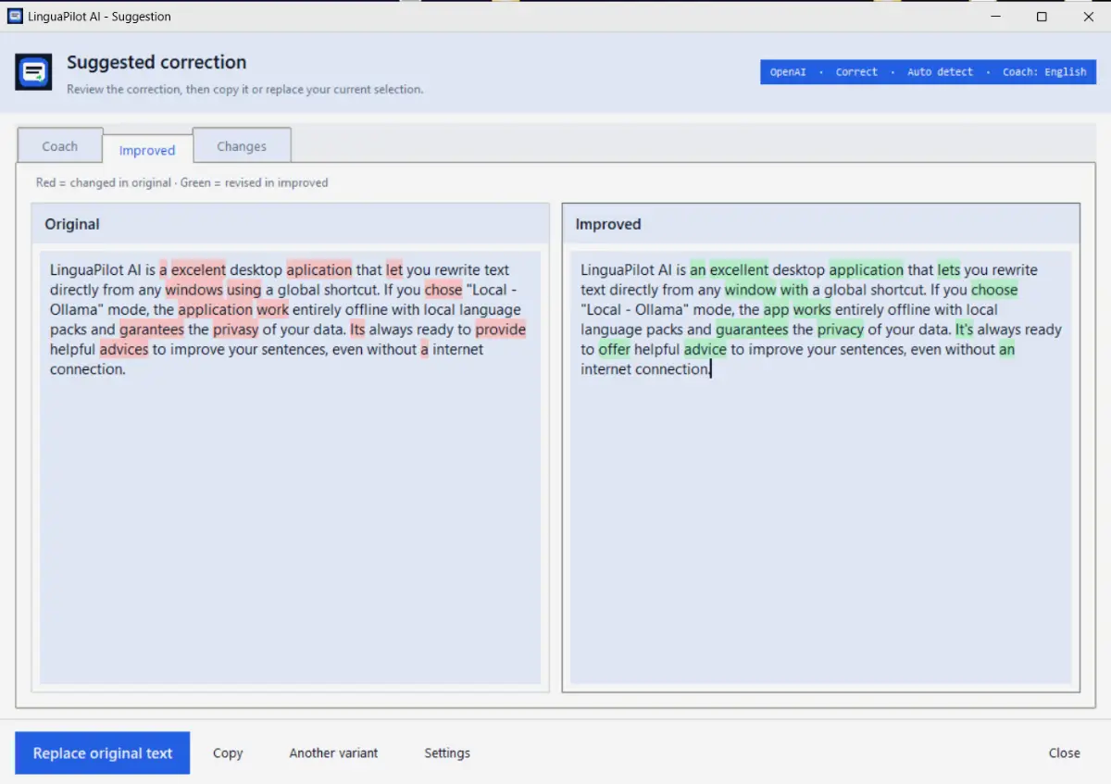The width and height of the screenshot is (1111, 784).
Task: Open Settings from the bottom bar
Action: tap(447, 753)
